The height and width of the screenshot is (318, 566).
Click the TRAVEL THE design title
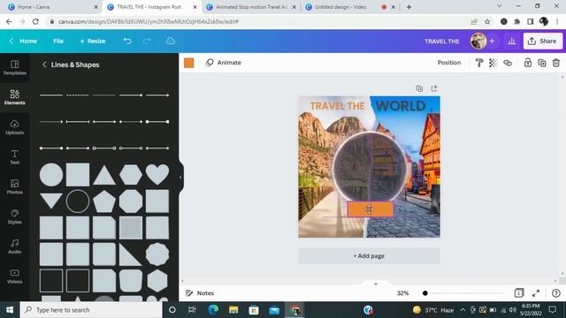point(442,42)
